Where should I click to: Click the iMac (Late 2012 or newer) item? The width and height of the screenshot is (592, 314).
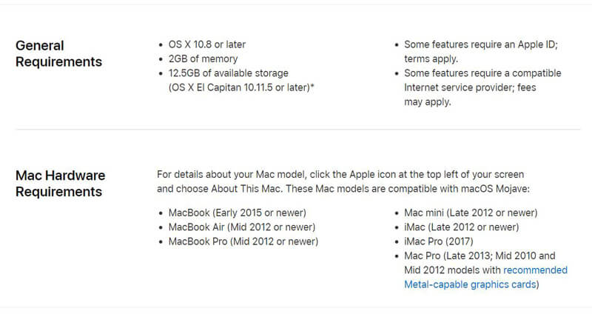pyautogui.click(x=461, y=227)
